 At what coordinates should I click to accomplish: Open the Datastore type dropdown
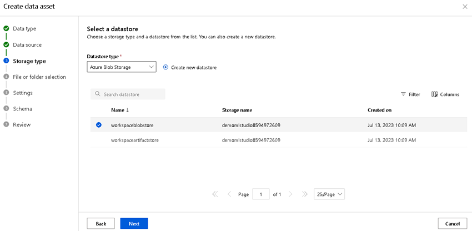click(x=122, y=67)
